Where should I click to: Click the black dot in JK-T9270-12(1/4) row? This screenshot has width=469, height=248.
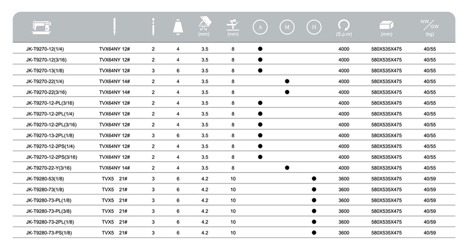click(260, 49)
